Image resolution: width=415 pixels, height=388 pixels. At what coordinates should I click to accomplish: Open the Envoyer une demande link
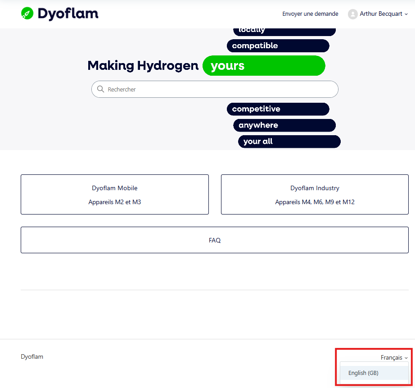(x=310, y=14)
